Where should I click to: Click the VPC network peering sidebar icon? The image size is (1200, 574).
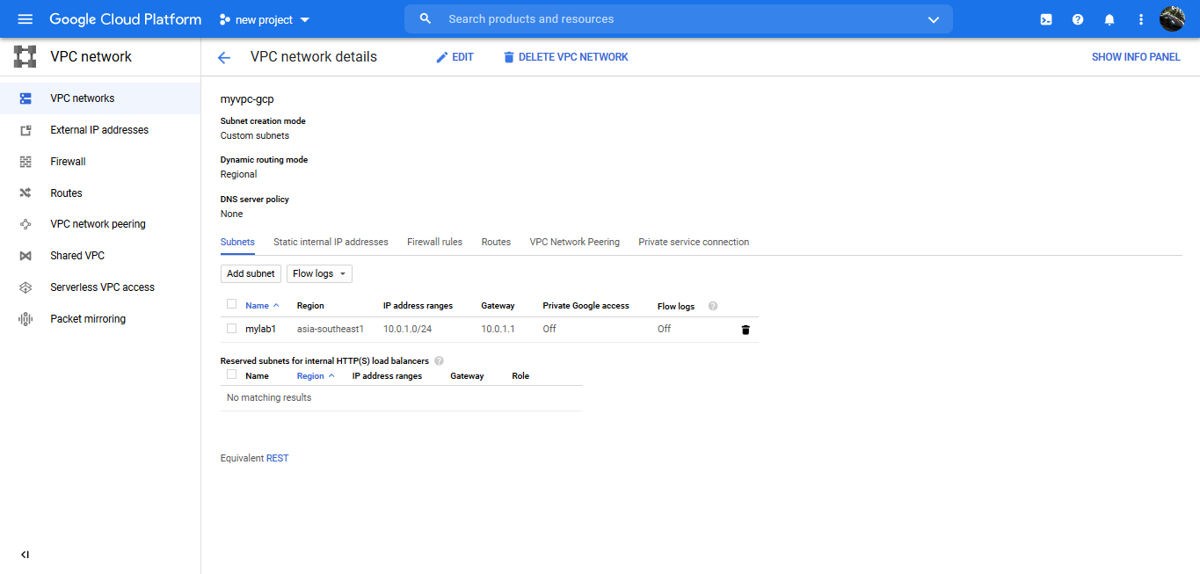pyautogui.click(x=25, y=224)
